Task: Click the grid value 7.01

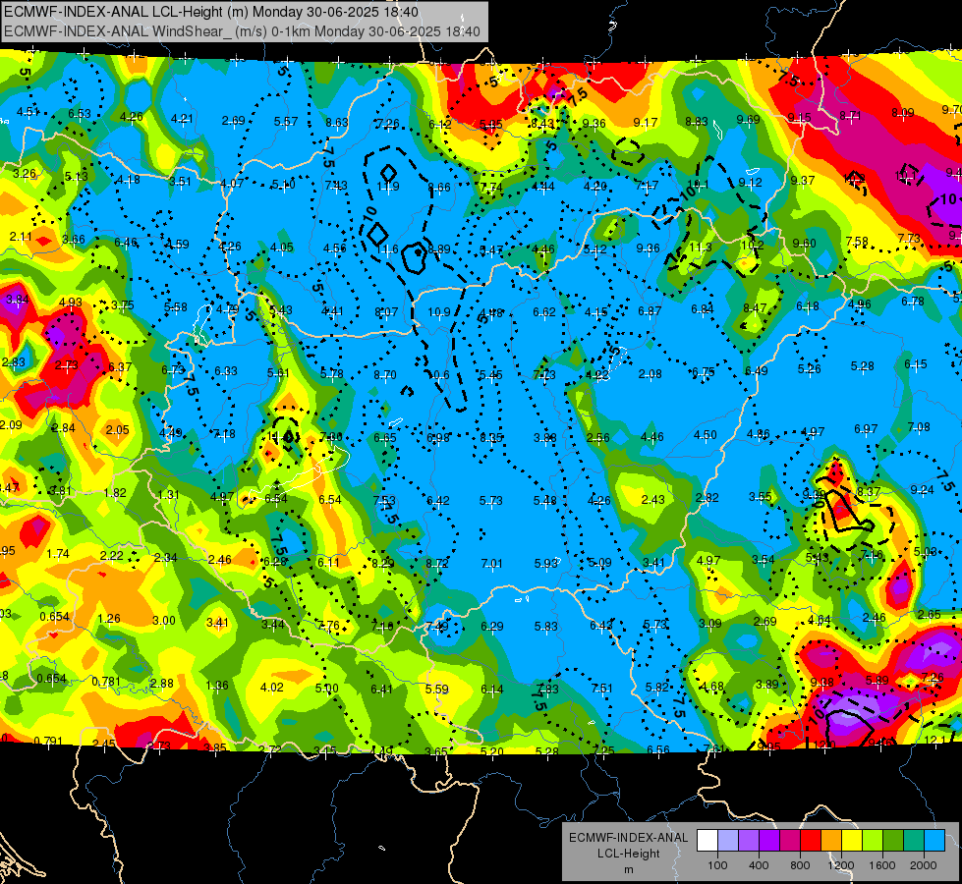Action: 491,563
